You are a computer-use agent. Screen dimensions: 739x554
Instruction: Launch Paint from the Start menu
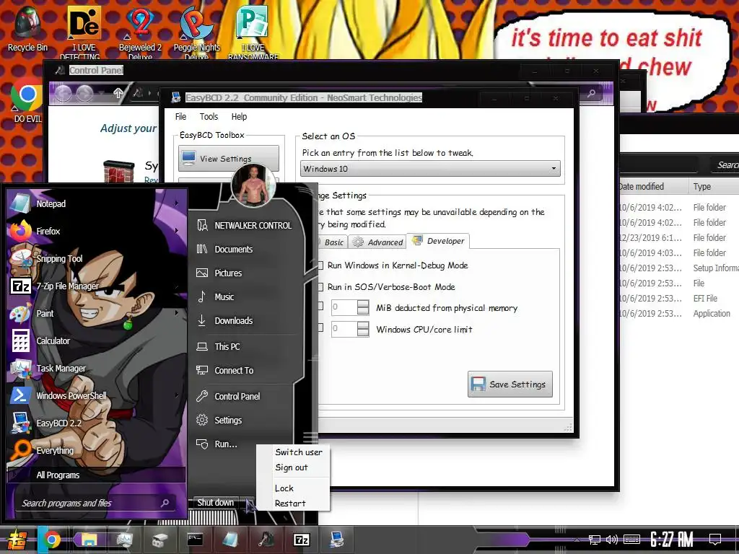coord(45,314)
